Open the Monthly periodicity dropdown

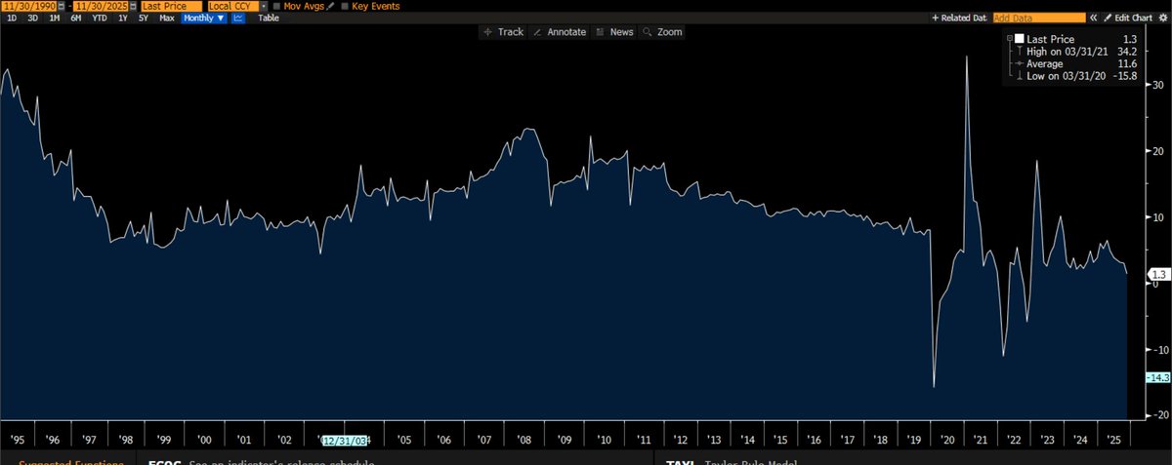coord(204,18)
